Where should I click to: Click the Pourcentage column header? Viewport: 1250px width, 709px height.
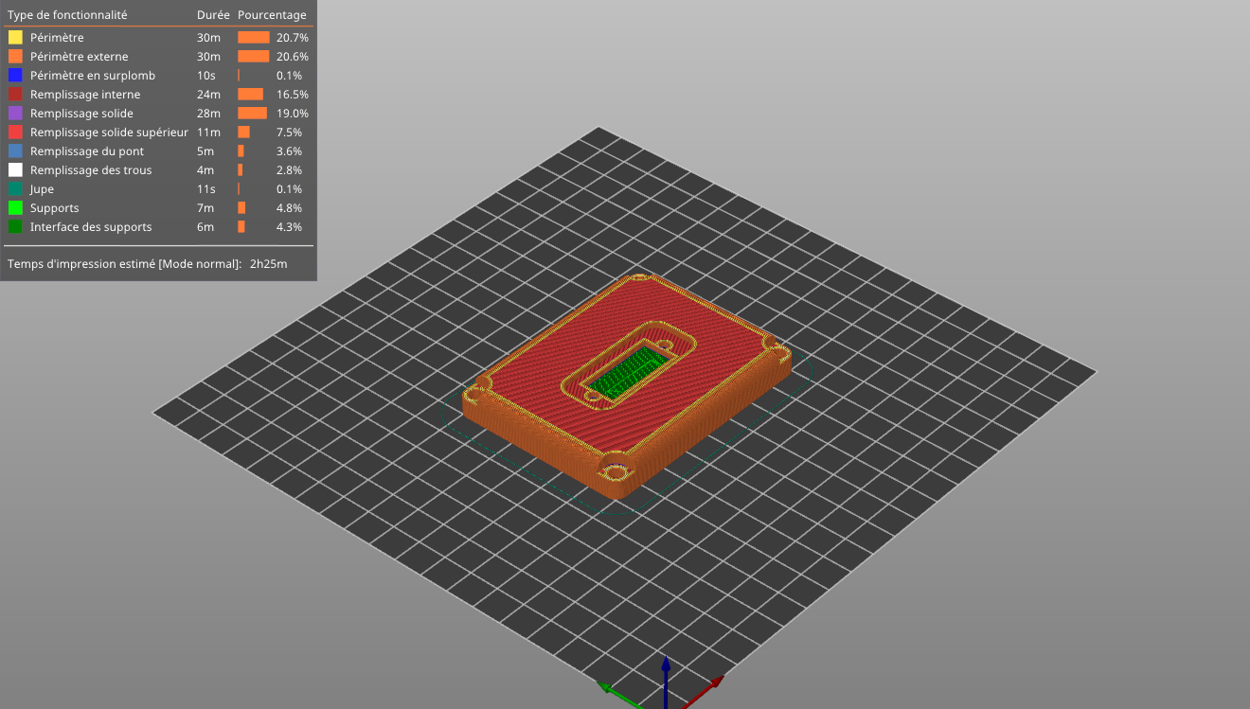click(272, 15)
